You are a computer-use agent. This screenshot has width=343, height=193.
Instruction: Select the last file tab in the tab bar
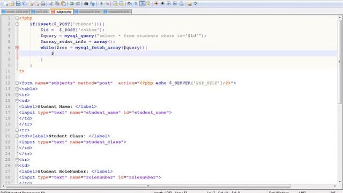point(117,12)
